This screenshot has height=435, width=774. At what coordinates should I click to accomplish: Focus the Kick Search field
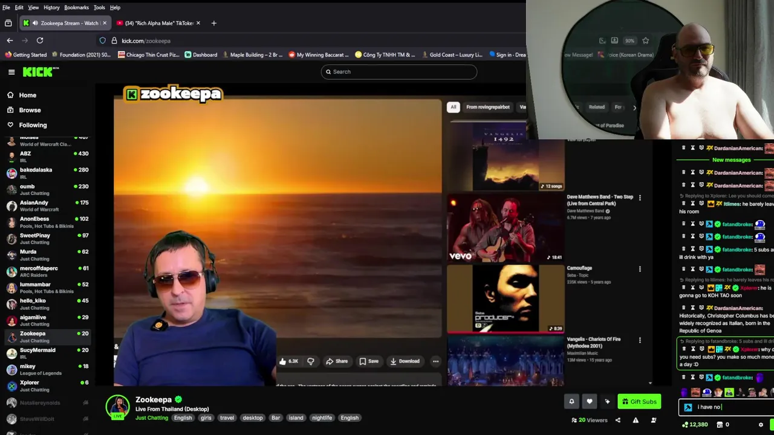click(399, 72)
